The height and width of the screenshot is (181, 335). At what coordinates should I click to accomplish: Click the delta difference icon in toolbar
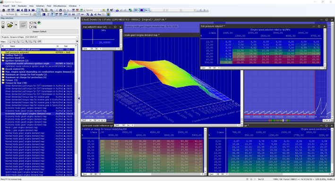coord(92,14)
